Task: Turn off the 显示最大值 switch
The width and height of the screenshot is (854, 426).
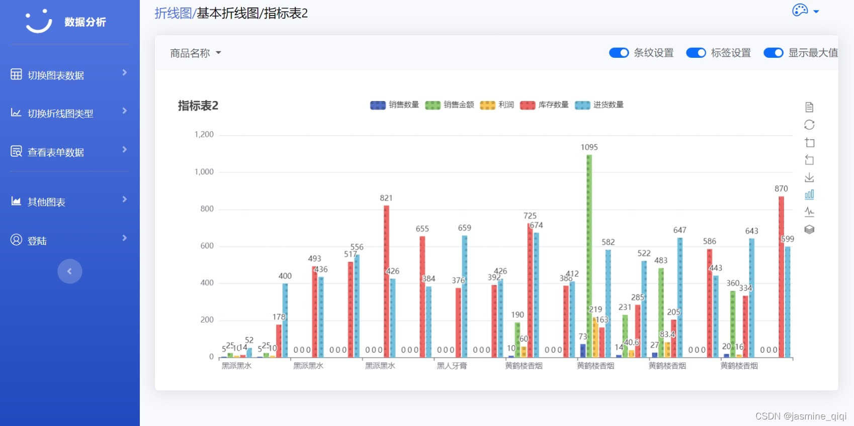Action: coord(774,53)
